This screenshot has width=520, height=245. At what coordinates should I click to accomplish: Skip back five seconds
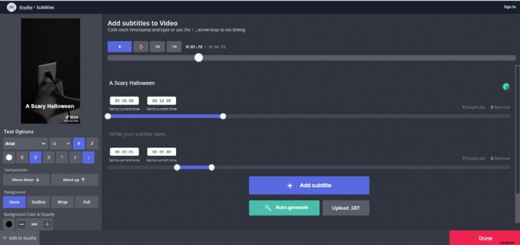click(x=157, y=47)
